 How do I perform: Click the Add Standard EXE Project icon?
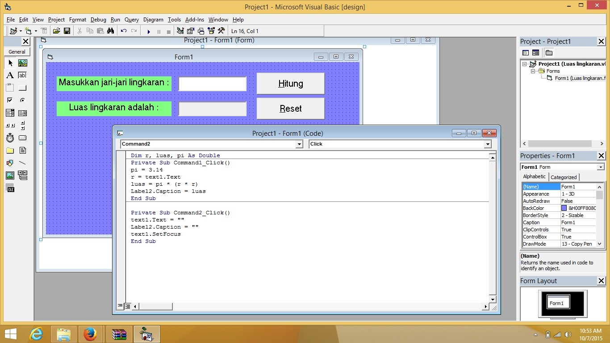point(13,31)
